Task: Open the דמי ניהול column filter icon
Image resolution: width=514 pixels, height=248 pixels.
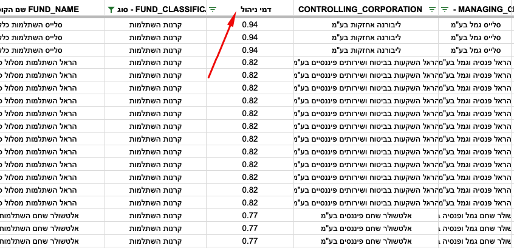Action: point(213,10)
